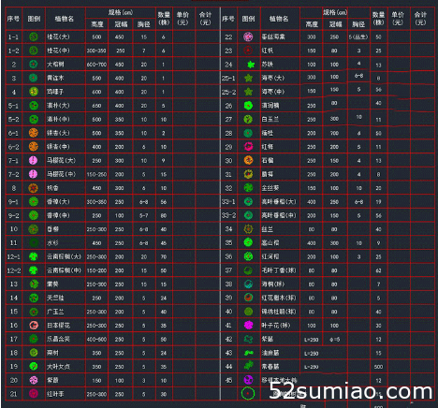This screenshot has width=438, height=408.
Task: Click the 52sumiao.com watermark text
Action: point(351,391)
